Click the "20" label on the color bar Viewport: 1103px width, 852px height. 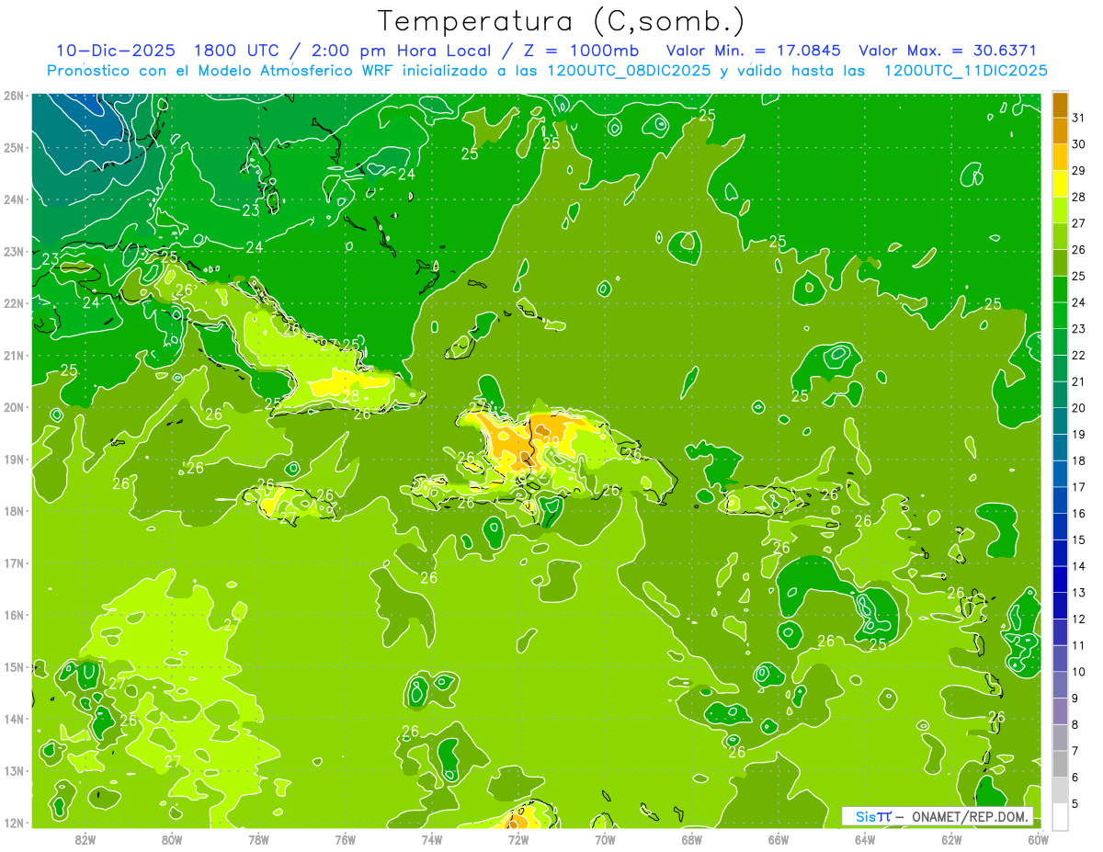pos(1079,408)
